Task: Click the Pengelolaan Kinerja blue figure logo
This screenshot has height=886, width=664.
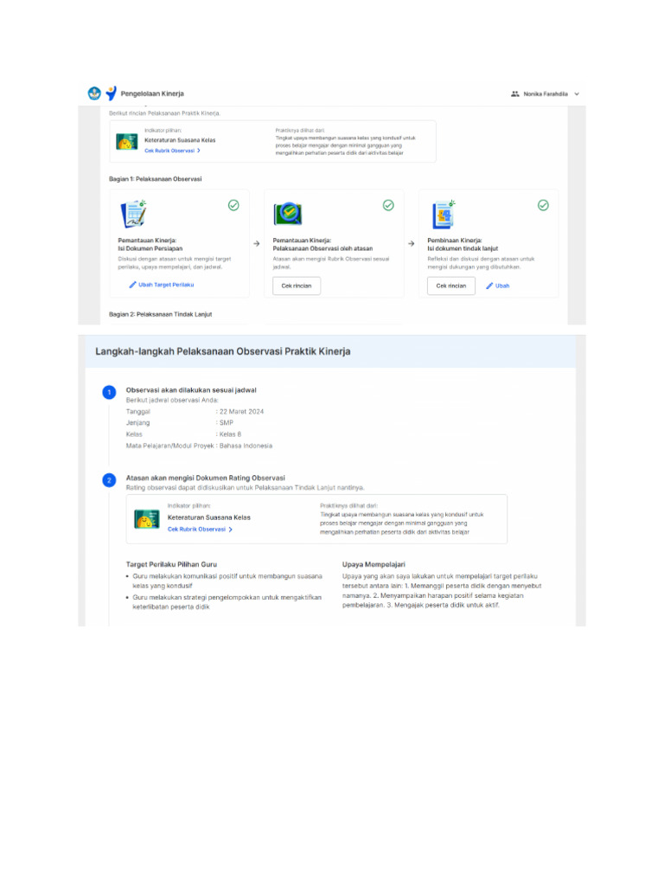Action: [x=112, y=93]
